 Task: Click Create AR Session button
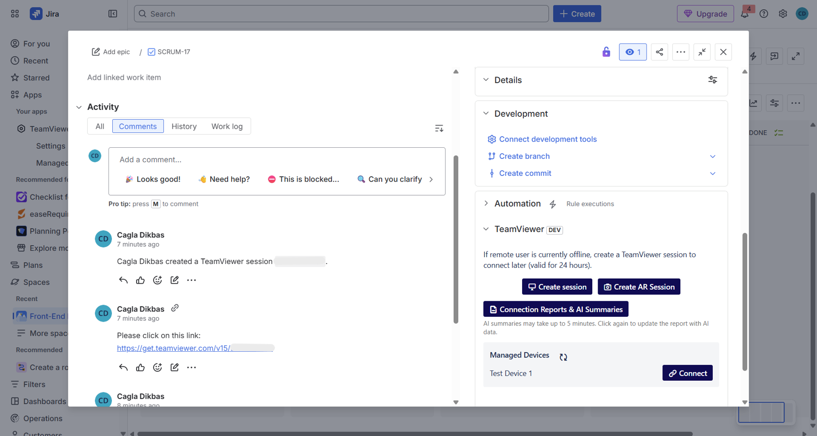639,287
